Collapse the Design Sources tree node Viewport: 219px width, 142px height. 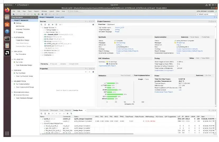(x=41, y=28)
